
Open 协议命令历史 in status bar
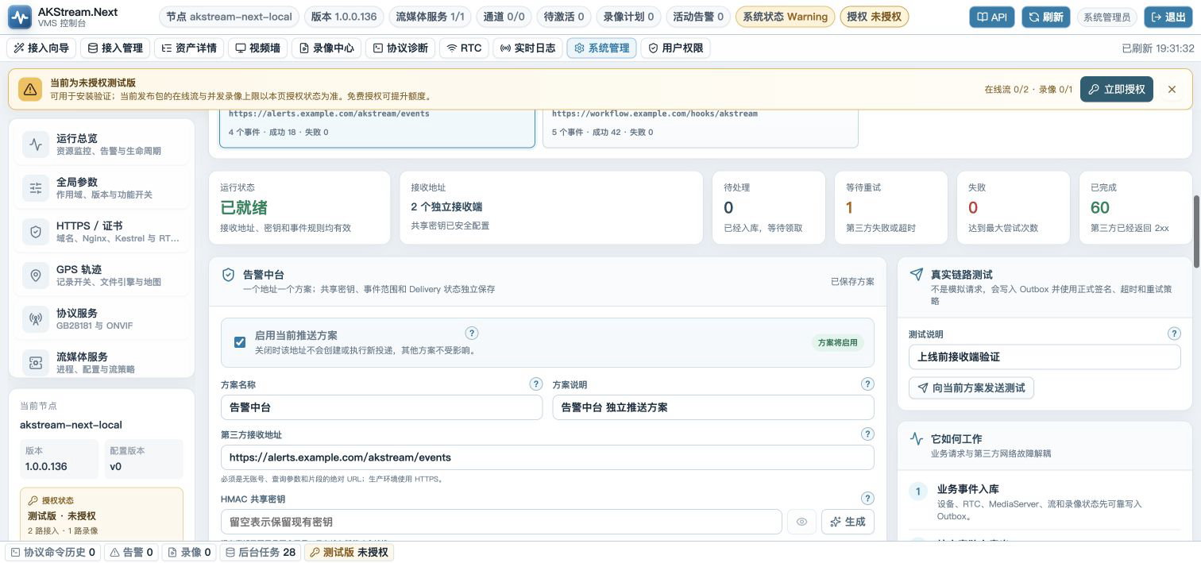(53, 552)
